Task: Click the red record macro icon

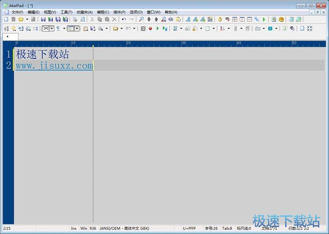Action: point(150,28)
